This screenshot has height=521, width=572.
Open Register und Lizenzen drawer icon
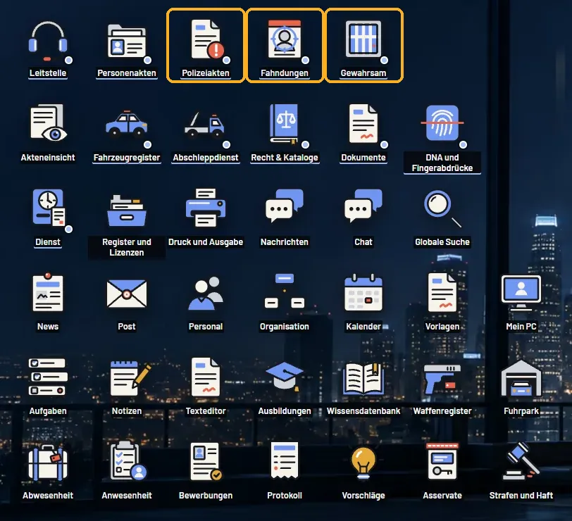tap(127, 211)
